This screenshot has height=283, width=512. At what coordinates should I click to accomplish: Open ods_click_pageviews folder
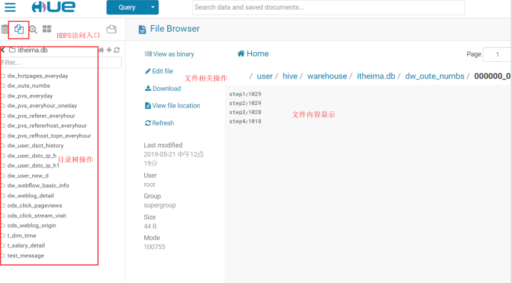tap(35, 205)
